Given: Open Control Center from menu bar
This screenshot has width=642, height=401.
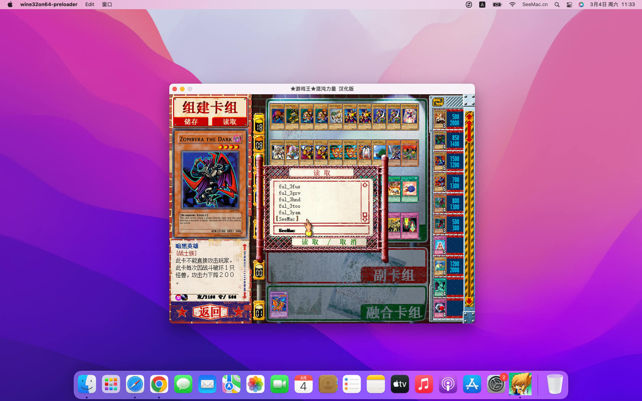Looking at the screenshot, I should 569,5.
